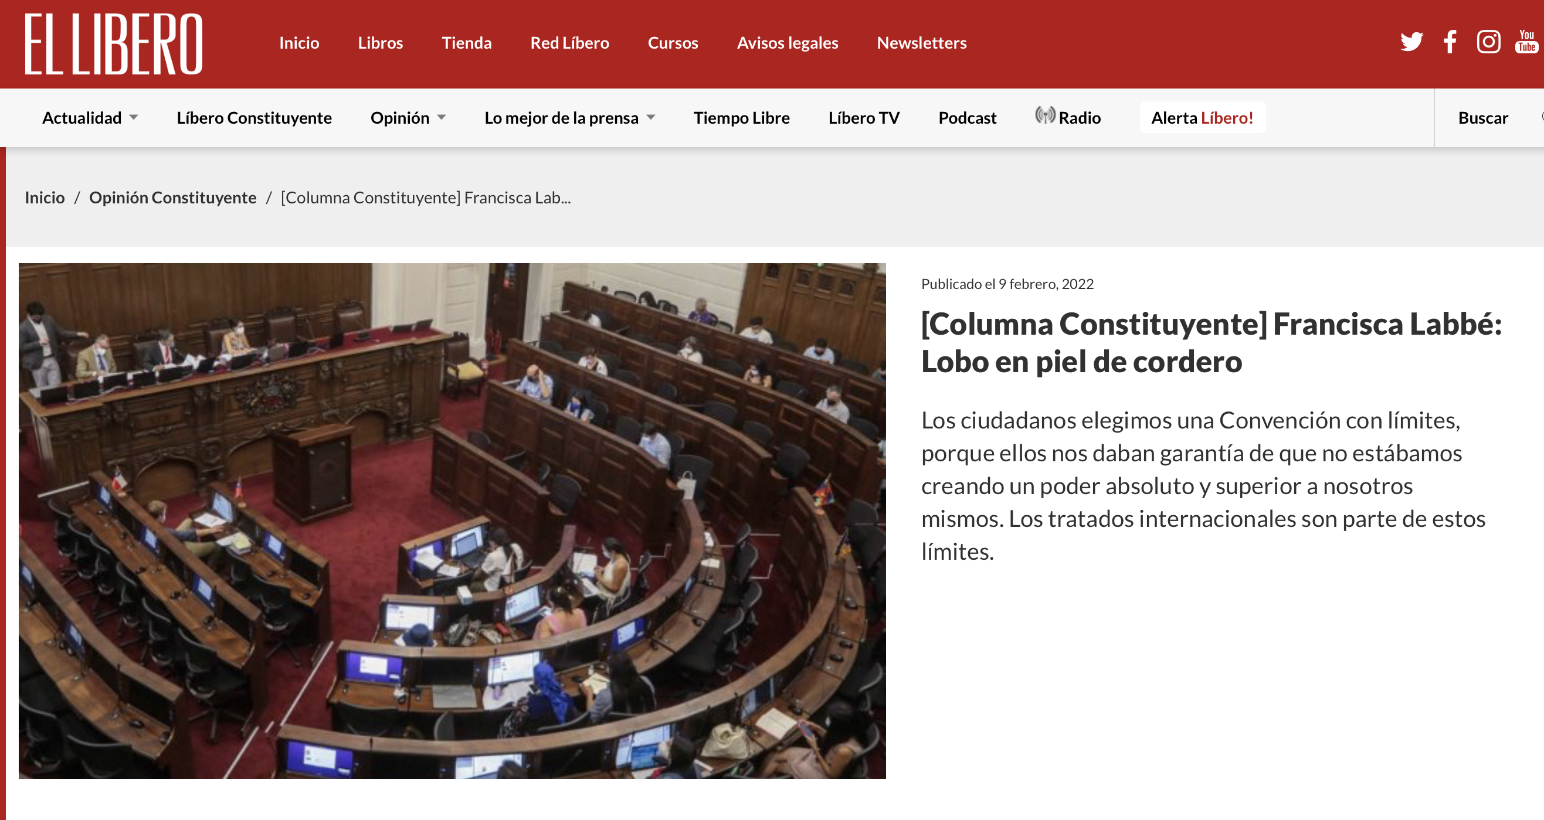Open the YouTube icon in header
This screenshot has width=1544, height=820.
(1526, 42)
